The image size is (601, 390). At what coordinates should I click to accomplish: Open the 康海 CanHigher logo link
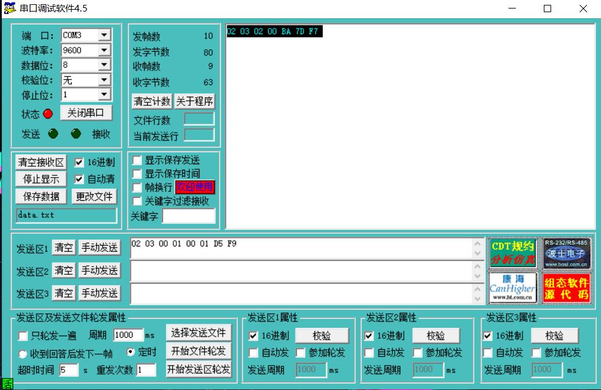513,287
